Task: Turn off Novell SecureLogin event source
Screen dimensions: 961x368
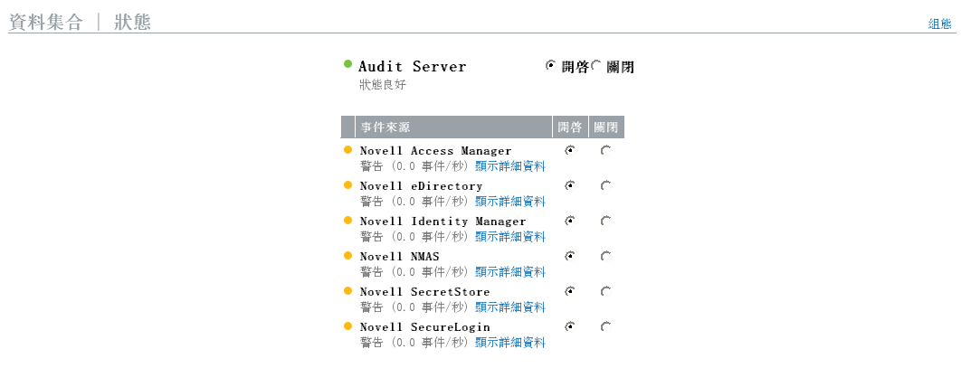Action: [605, 327]
